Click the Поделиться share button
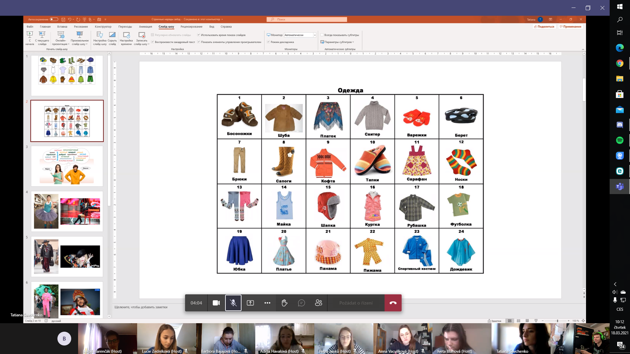 pos(544,27)
